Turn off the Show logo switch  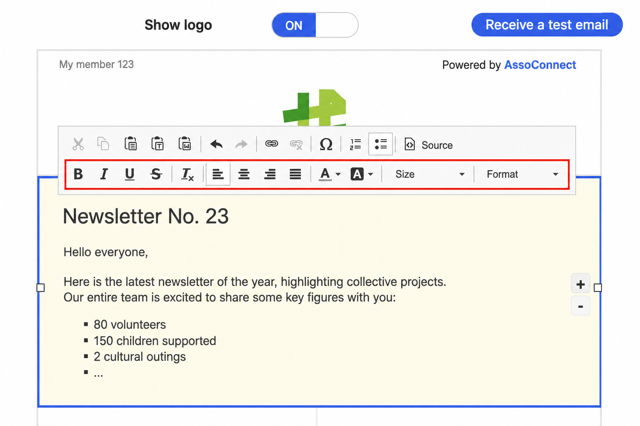315,25
